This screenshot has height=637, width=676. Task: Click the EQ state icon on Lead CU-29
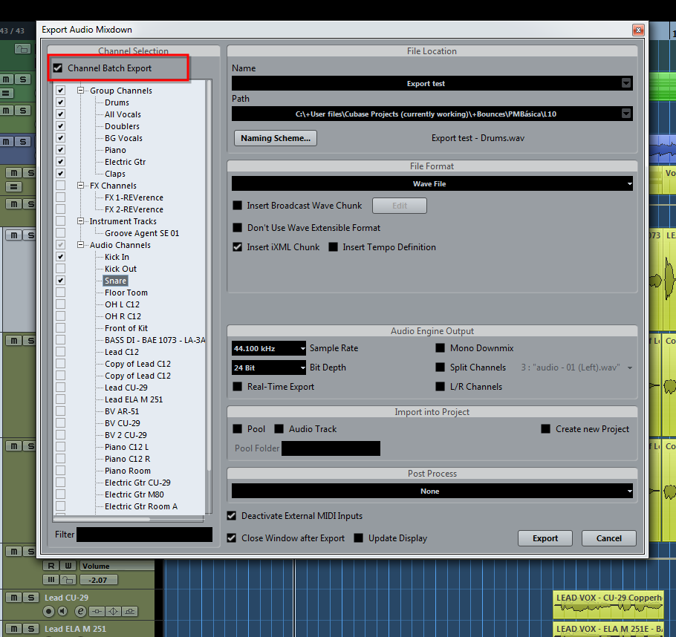tap(114, 611)
